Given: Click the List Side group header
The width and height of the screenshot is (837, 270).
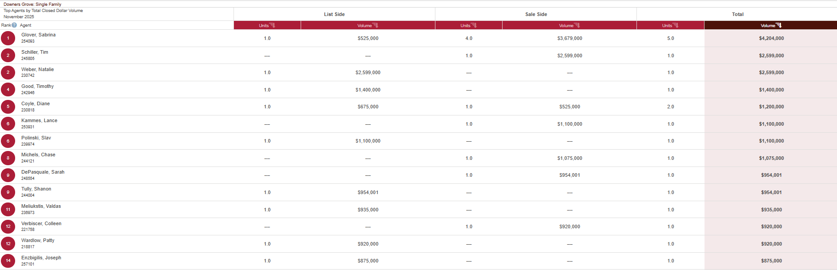Looking at the screenshot, I should 334,14.
